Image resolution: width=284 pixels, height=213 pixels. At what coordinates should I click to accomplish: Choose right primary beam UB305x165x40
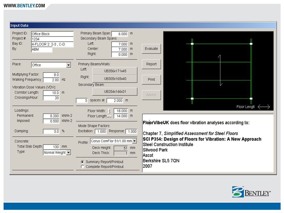click(115, 79)
